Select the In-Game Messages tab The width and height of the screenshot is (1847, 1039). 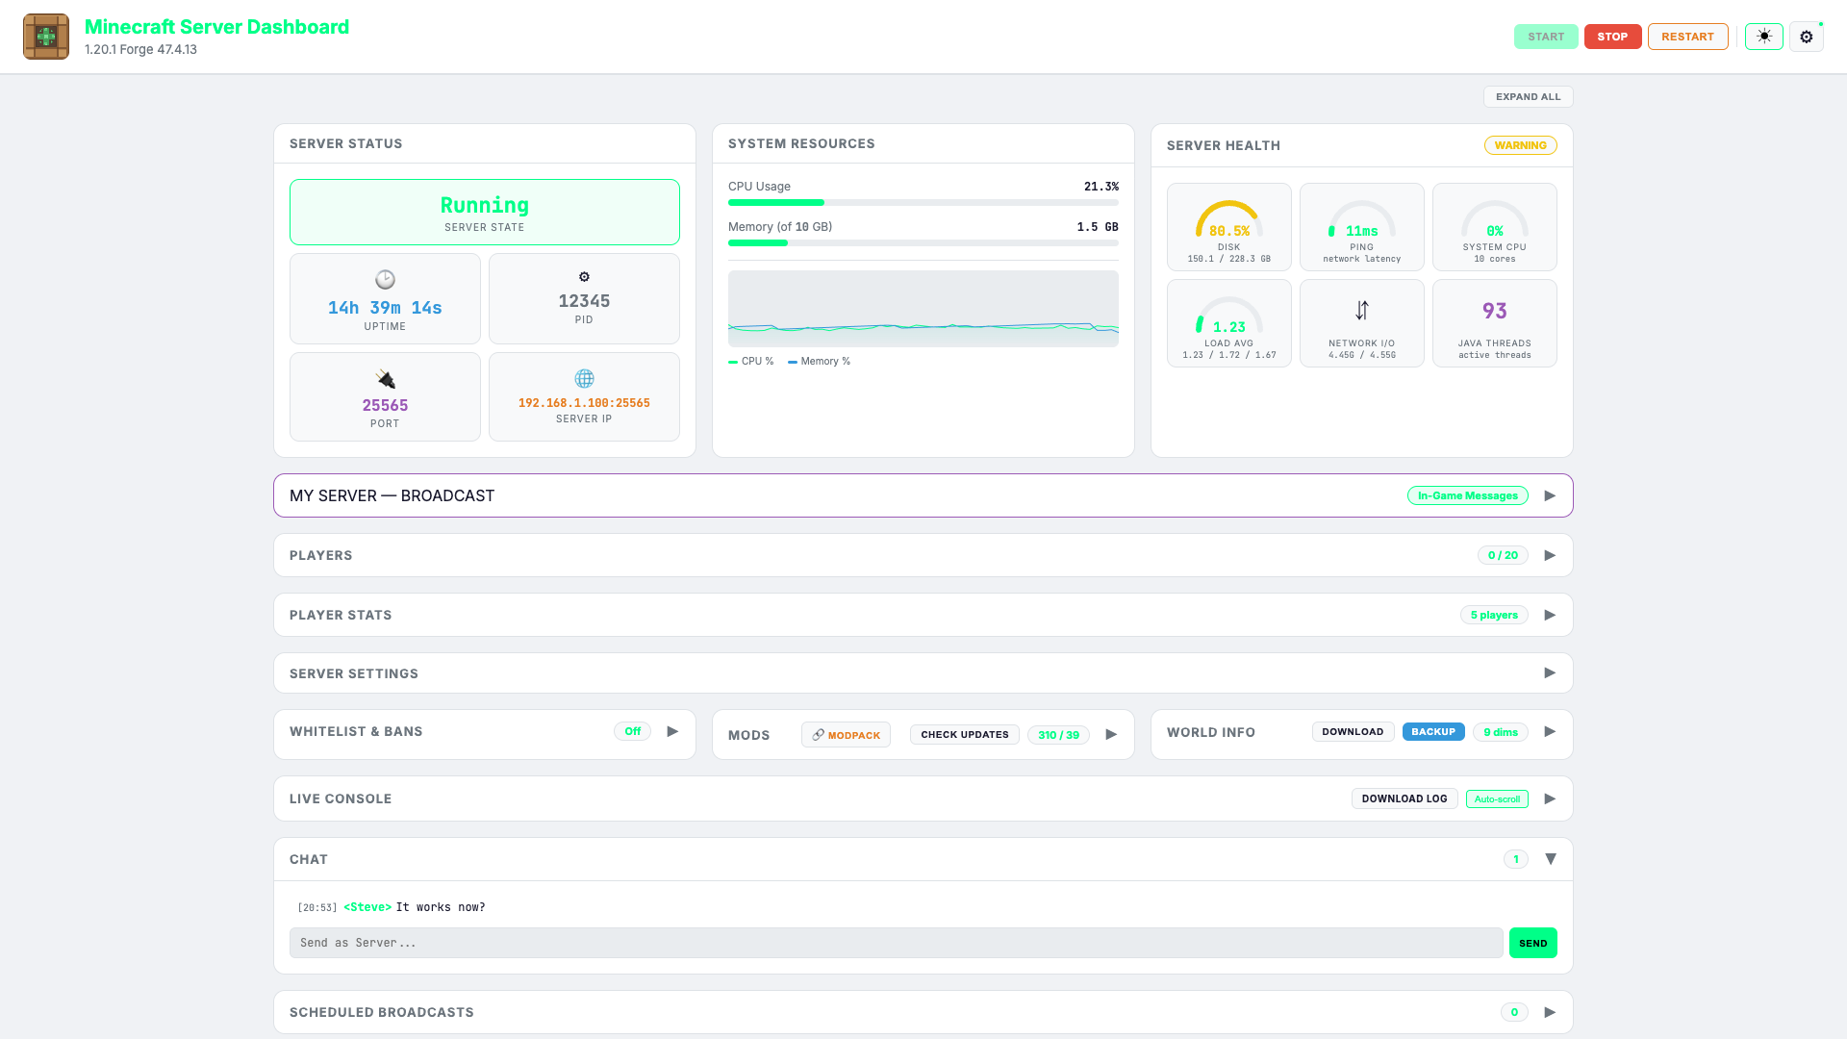(1467, 495)
